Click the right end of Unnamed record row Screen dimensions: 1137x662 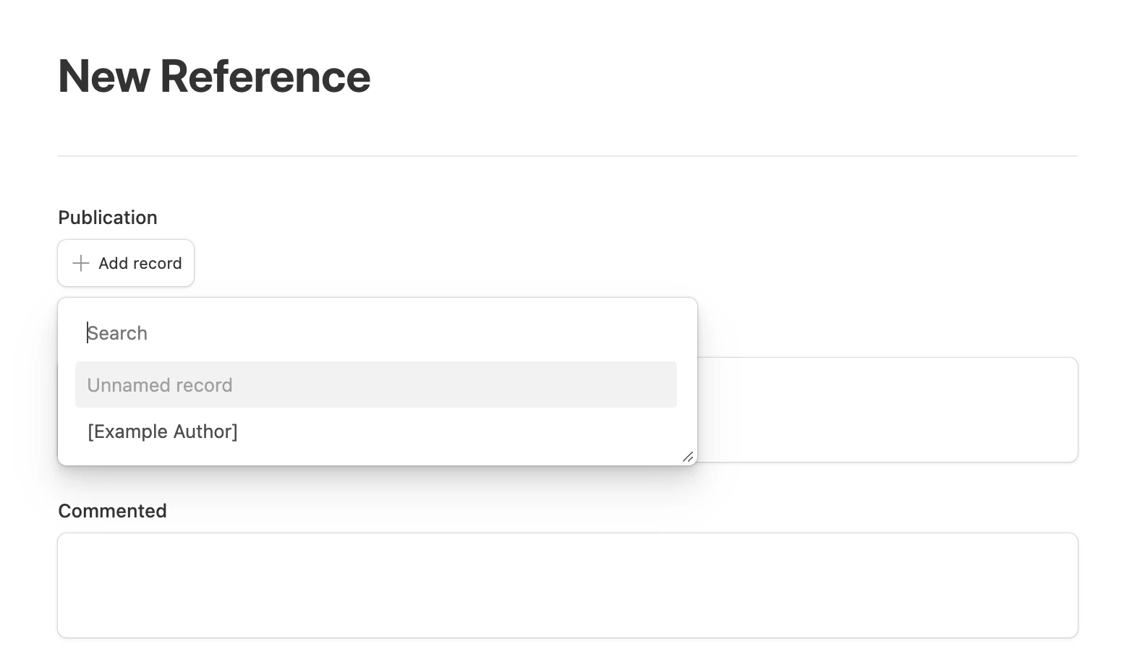click(651, 385)
